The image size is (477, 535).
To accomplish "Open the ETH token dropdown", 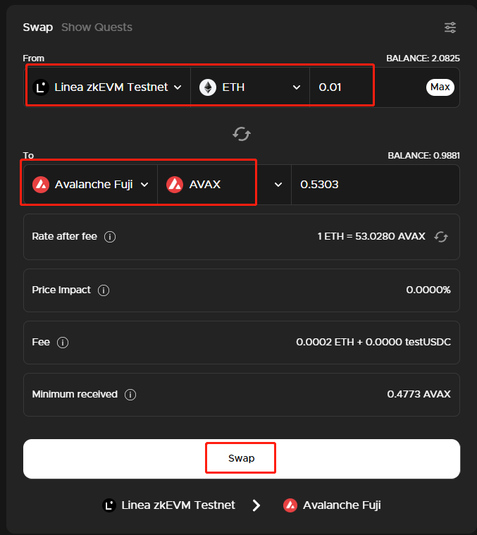I will coord(297,87).
